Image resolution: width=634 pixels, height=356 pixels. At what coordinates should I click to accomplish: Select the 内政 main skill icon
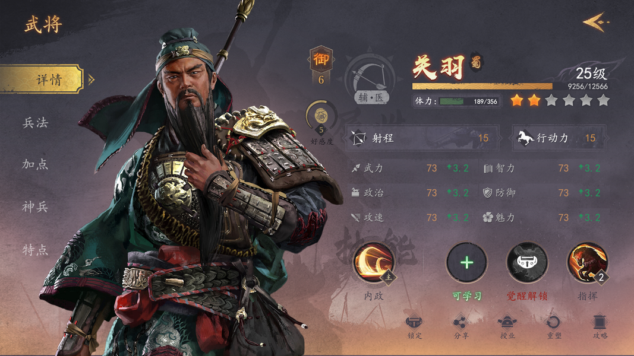coord(374,263)
